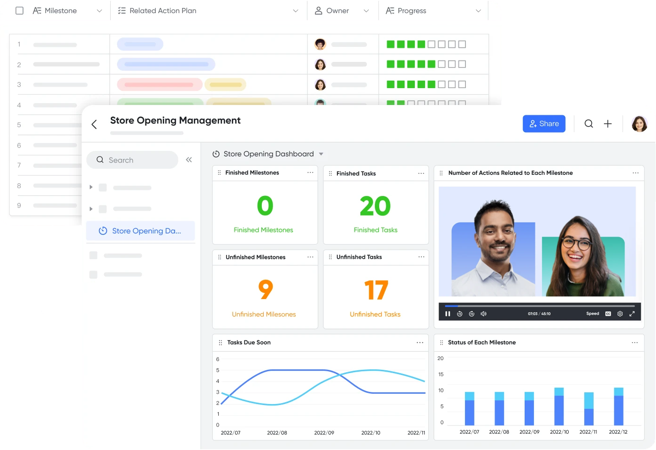Click the Share button

pyautogui.click(x=544, y=124)
